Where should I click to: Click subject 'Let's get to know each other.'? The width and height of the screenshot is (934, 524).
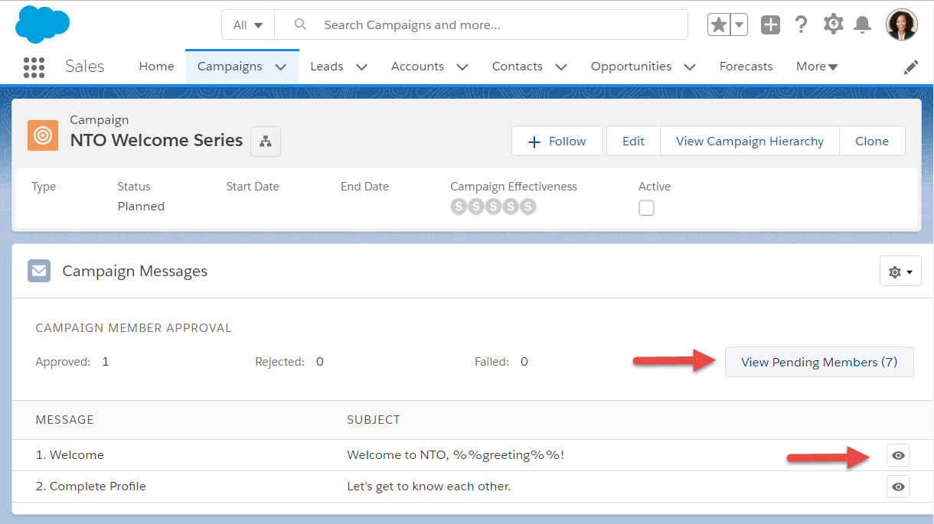tap(429, 487)
